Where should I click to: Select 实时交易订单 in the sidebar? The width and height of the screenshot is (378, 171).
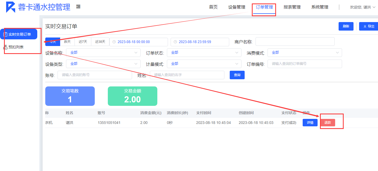pyautogui.click(x=19, y=34)
